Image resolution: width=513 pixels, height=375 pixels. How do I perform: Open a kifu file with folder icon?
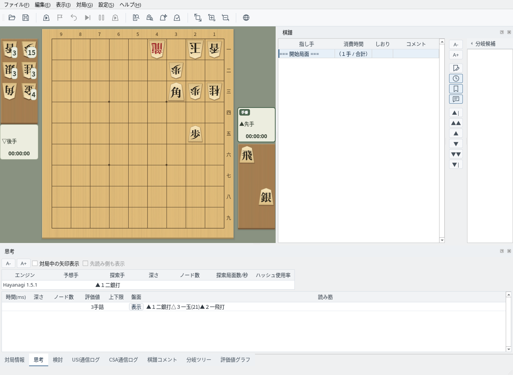12,18
